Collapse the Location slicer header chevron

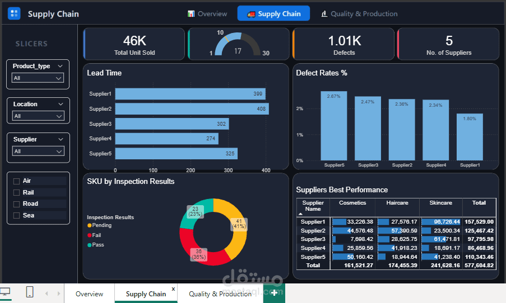tap(61, 104)
